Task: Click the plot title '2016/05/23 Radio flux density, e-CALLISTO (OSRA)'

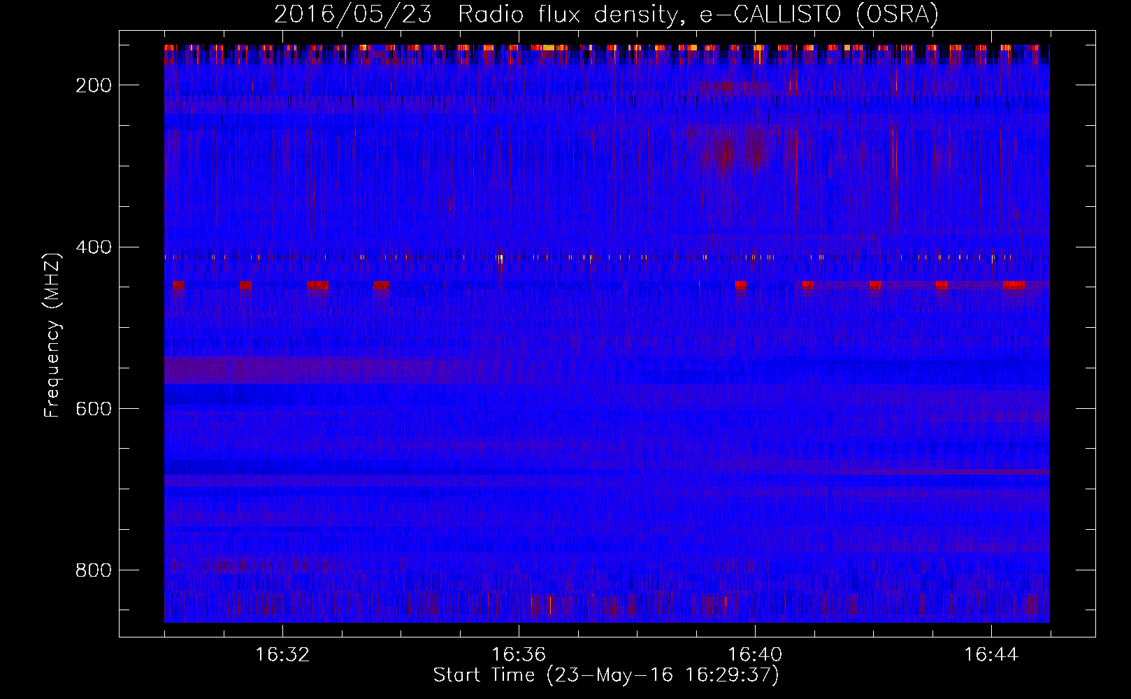Action: point(606,14)
